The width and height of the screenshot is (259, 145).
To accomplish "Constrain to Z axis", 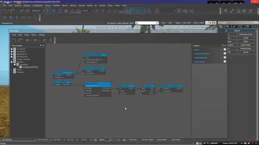I will coord(109,11).
